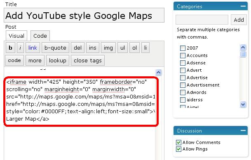Viewport: 251px width, 160px height.
Task: Click the lookup button
Action: (58, 60)
